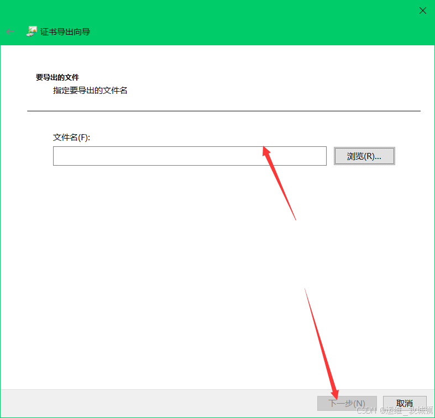
Task: Click the 证书导出向导 title text
Action: coord(65,32)
